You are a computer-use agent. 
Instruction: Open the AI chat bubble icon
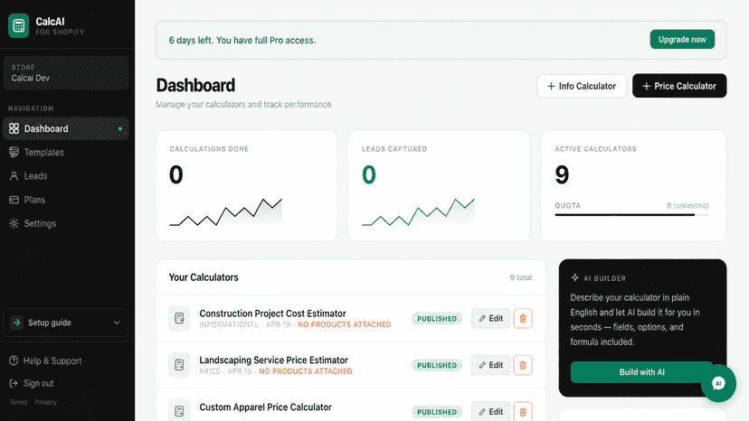coord(718,383)
